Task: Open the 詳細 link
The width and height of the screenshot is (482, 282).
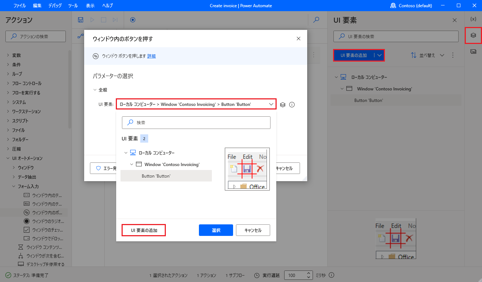Action: [151, 56]
